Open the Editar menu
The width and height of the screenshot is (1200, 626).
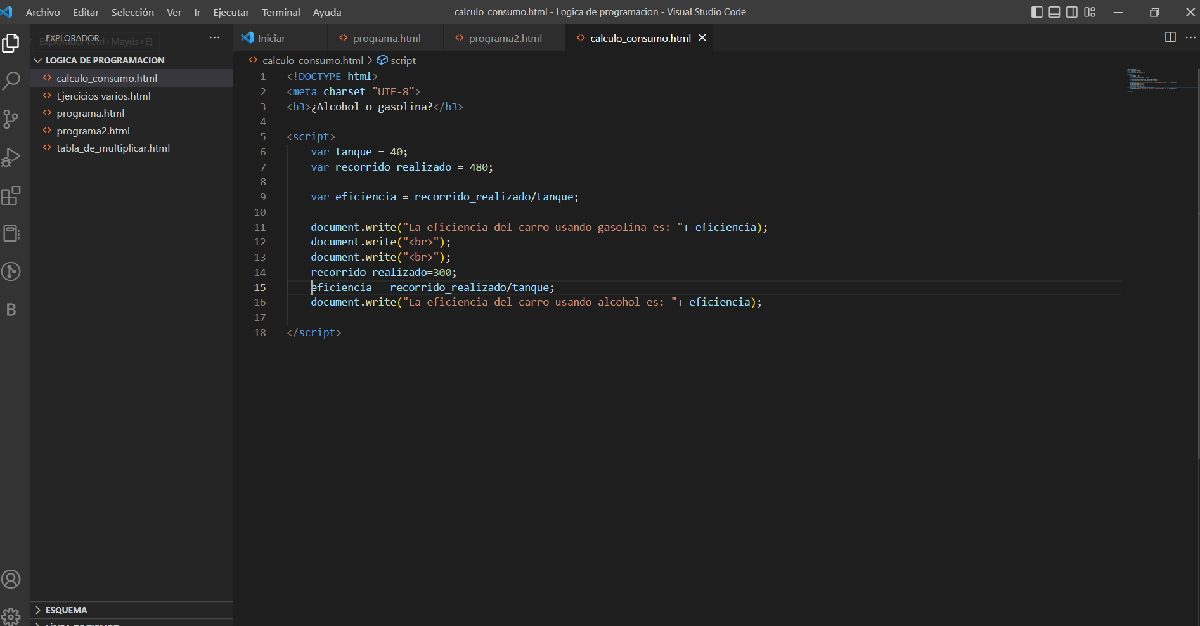coord(86,12)
